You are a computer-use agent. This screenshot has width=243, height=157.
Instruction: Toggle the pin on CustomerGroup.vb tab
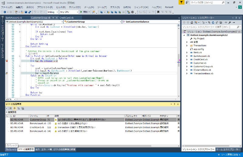(x=53, y=18)
